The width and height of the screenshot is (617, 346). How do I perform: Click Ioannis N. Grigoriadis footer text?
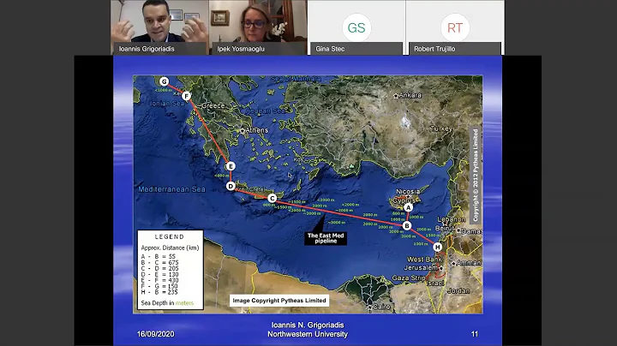(308, 325)
